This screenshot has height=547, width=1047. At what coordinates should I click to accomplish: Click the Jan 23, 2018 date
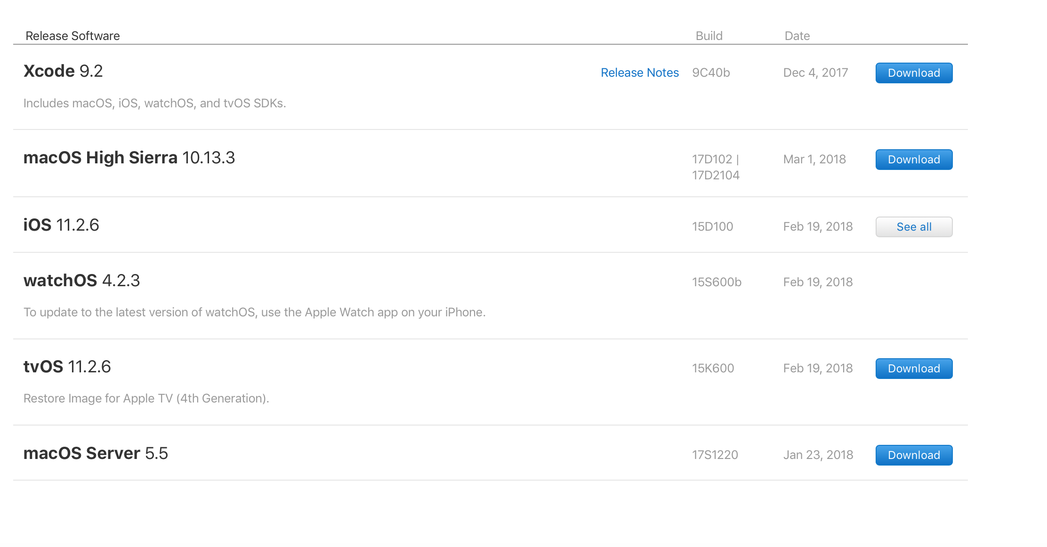[x=818, y=455]
